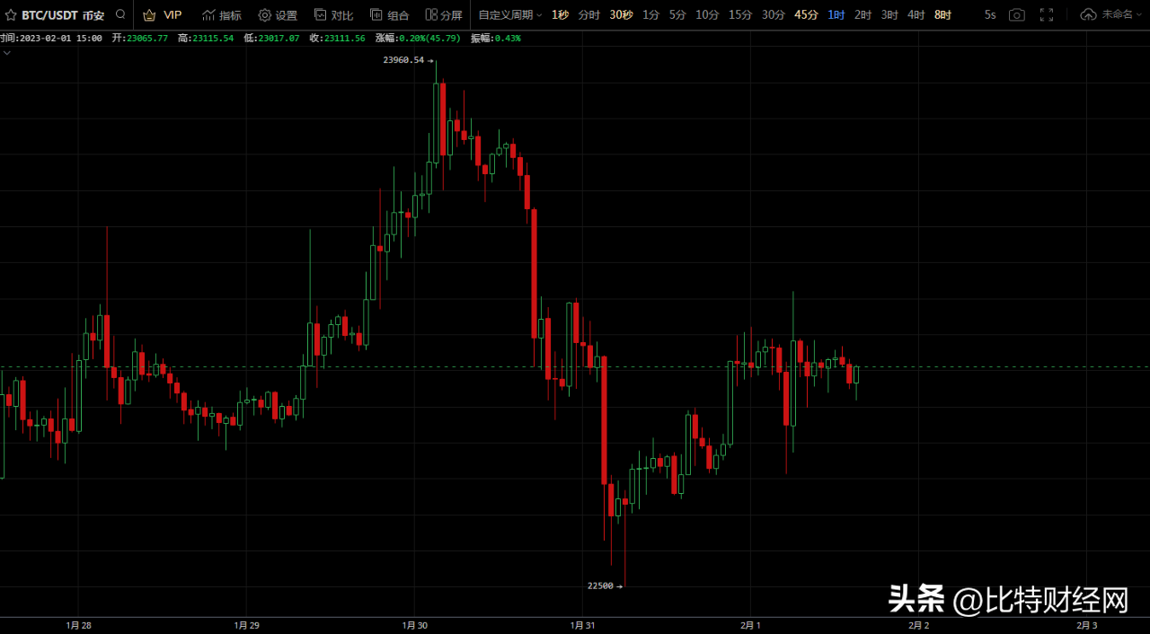Screen dimensions: 1150x634
Task: Select the 15分 timeframe
Action: tap(740, 15)
